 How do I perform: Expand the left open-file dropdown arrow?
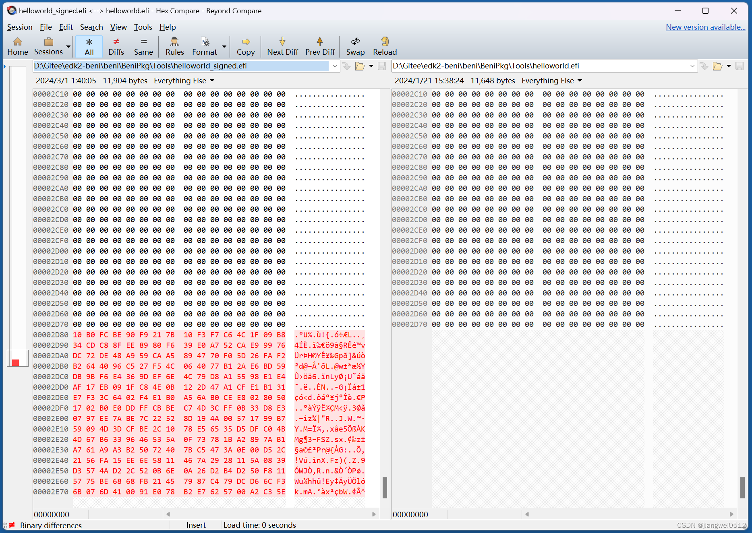click(x=371, y=66)
